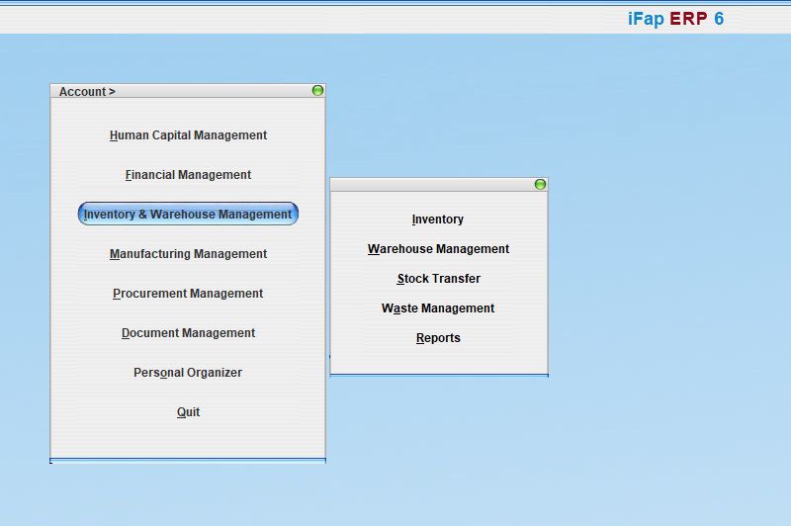Image resolution: width=791 pixels, height=526 pixels.
Task: Click Quit to exit the application
Action: point(188,412)
